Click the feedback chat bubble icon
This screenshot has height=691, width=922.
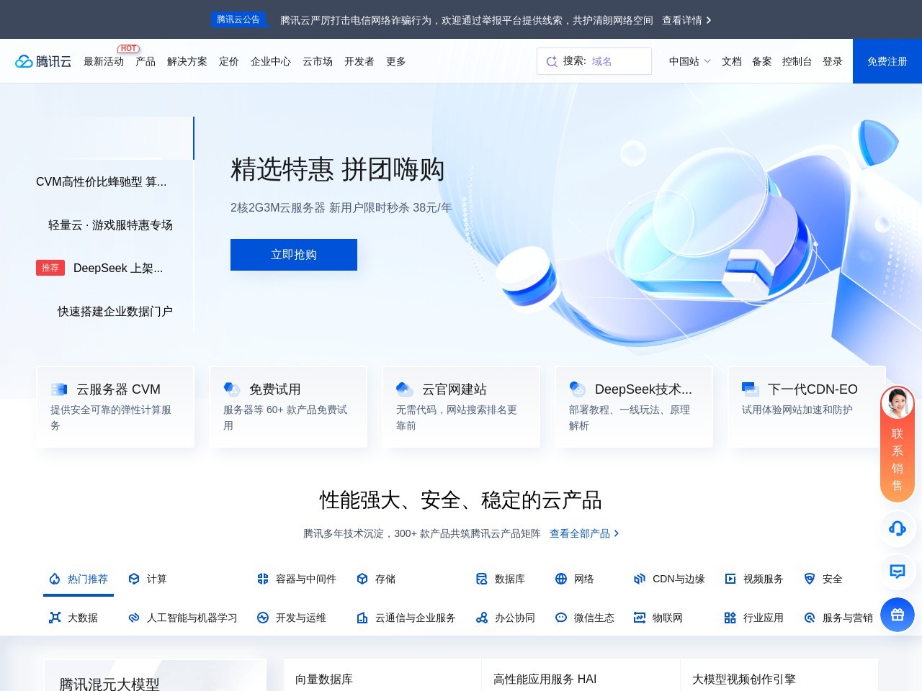click(897, 572)
